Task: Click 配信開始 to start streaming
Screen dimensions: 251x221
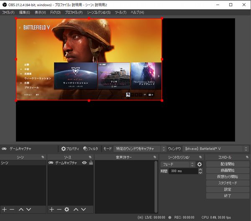Action: click(x=228, y=164)
